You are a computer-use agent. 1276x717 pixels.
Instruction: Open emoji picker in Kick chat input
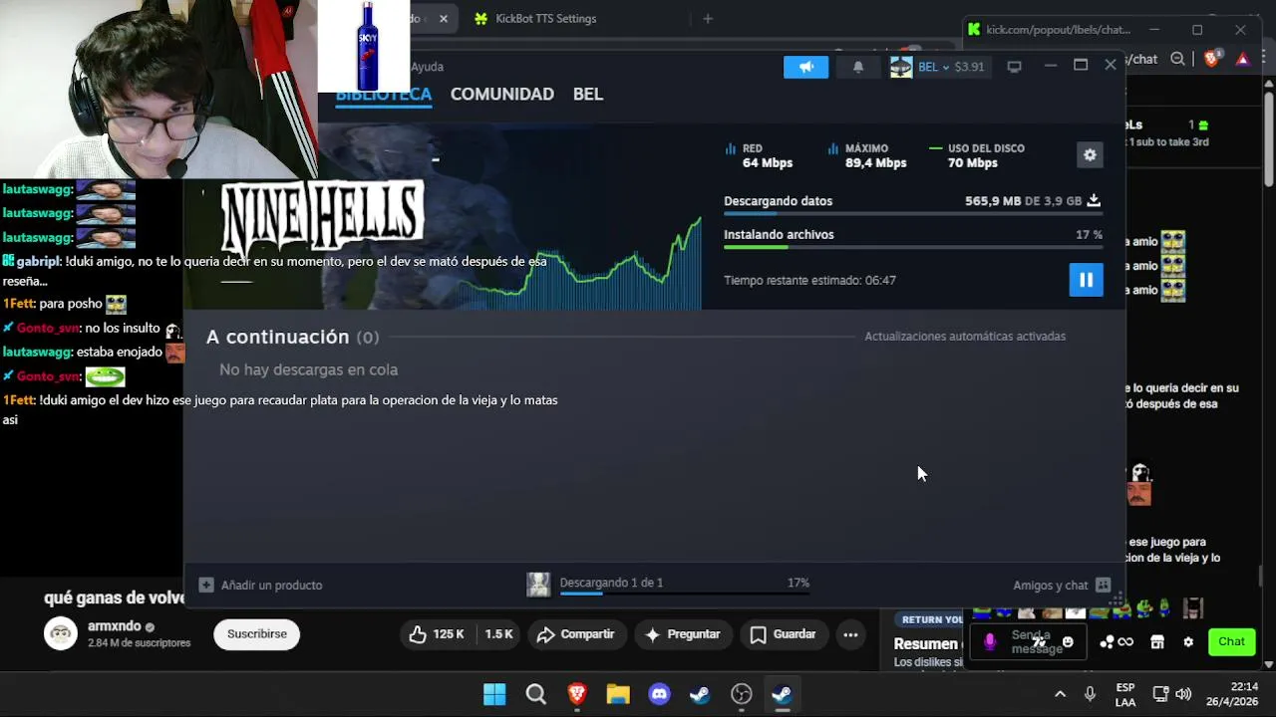[x=1068, y=642]
